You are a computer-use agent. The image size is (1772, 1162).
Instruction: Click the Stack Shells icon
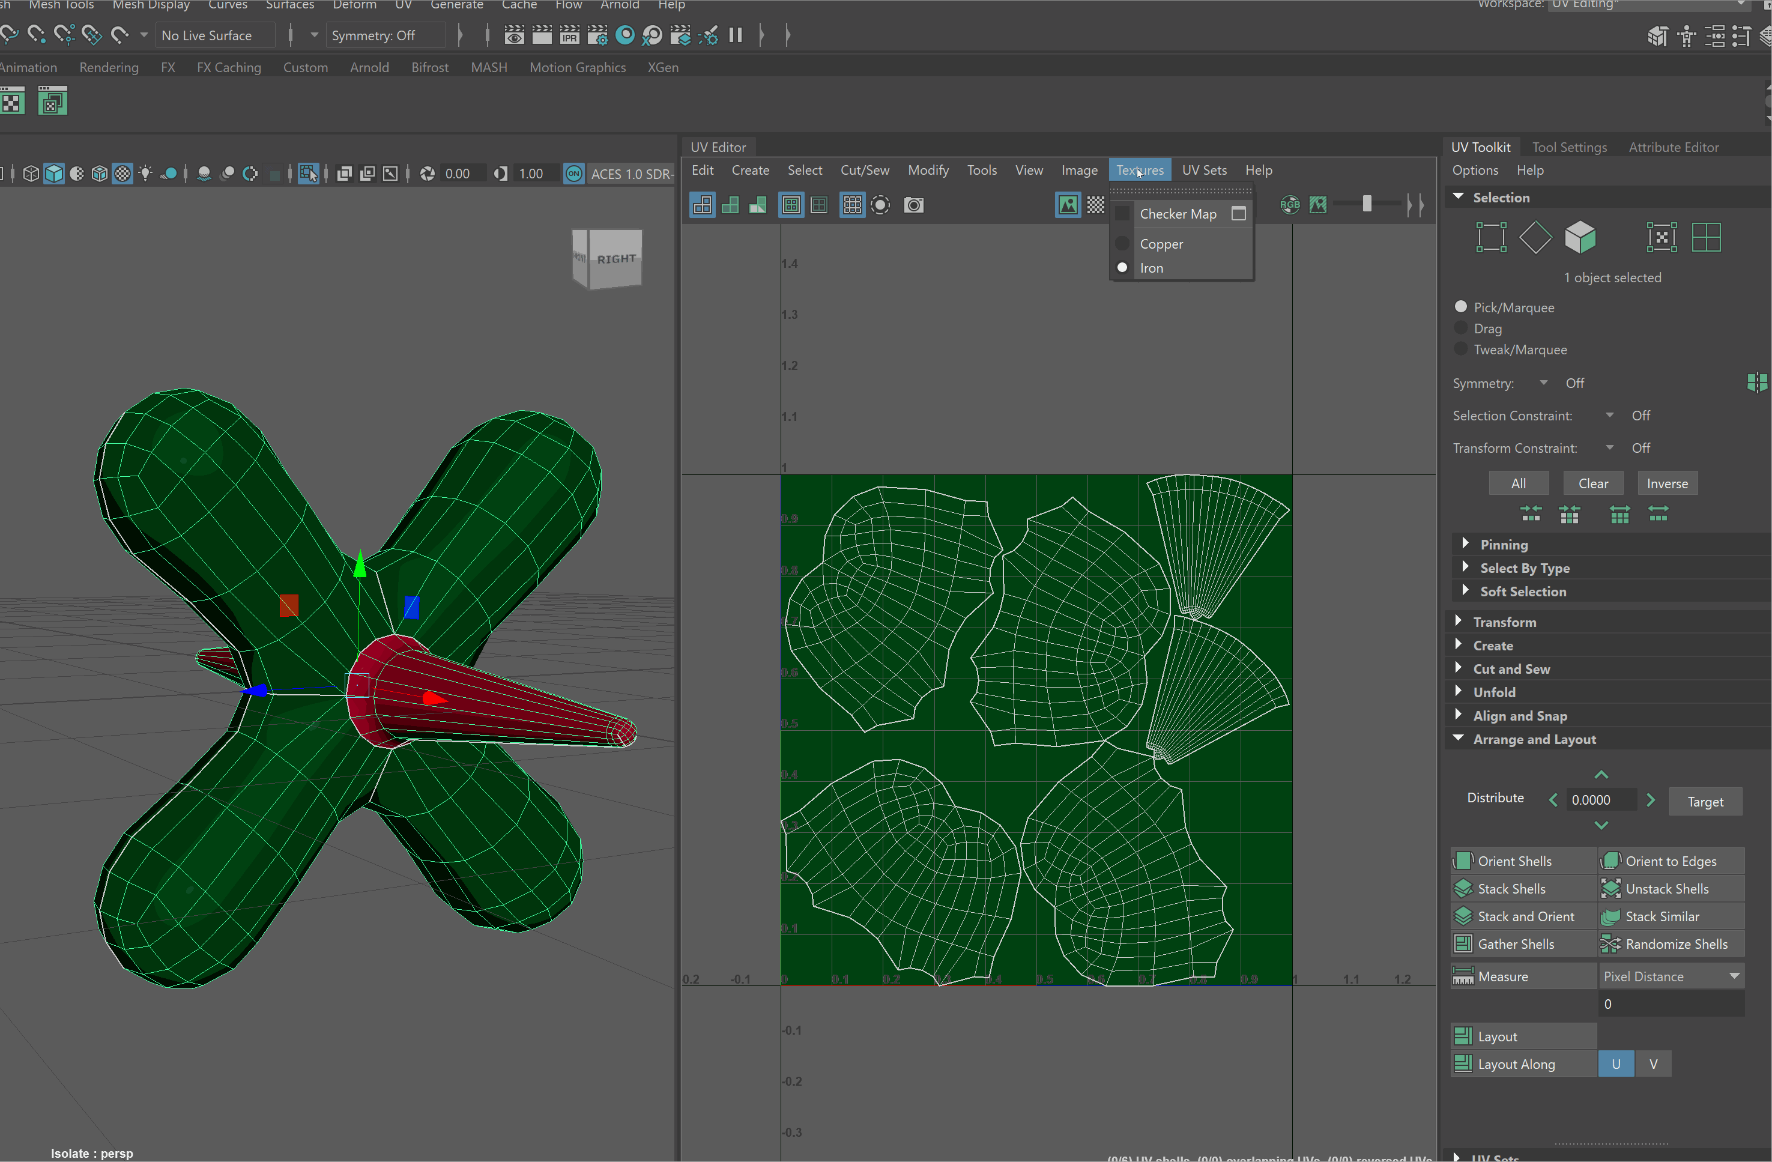(x=1463, y=889)
